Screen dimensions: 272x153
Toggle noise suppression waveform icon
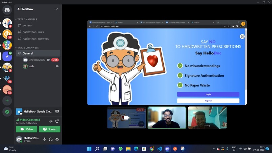51,121
